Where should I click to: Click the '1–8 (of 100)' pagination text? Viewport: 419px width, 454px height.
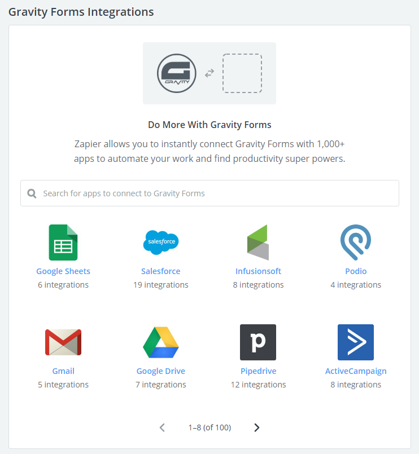point(209,427)
